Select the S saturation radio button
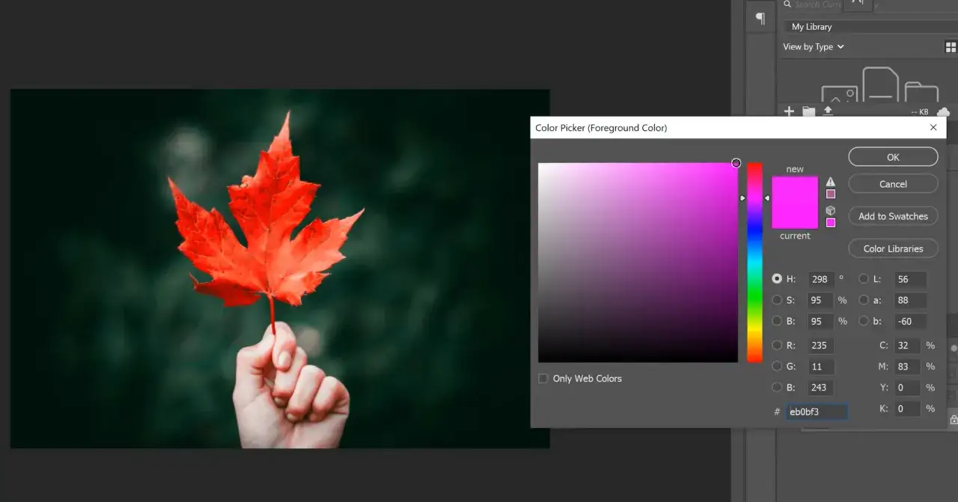Image resolution: width=958 pixels, height=502 pixels. click(x=777, y=300)
